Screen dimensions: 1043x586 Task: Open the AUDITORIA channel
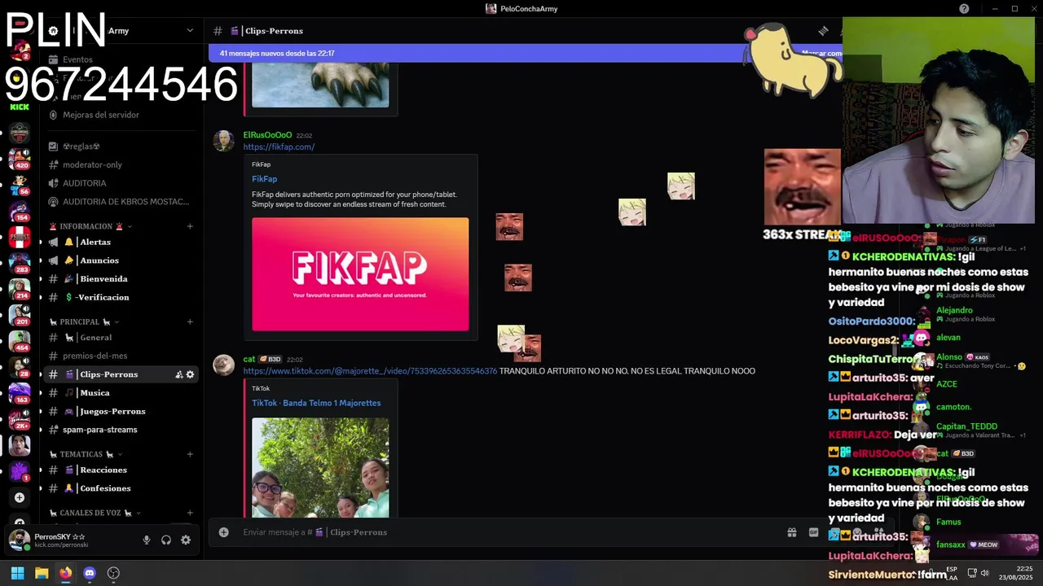[x=85, y=183]
